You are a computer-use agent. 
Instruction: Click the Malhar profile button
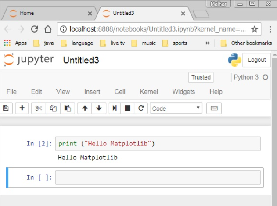pyautogui.click(x=218, y=4)
